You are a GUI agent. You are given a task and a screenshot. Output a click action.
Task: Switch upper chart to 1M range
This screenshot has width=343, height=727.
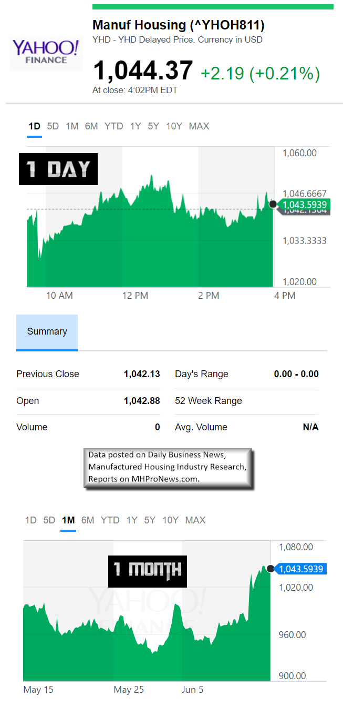point(72,126)
